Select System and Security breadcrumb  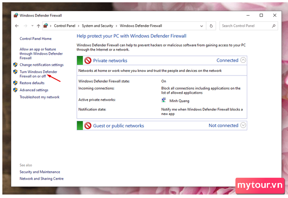click(98, 26)
